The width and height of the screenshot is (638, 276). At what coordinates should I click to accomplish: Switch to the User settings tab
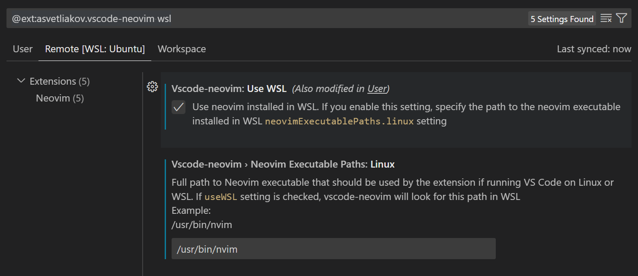[22, 49]
